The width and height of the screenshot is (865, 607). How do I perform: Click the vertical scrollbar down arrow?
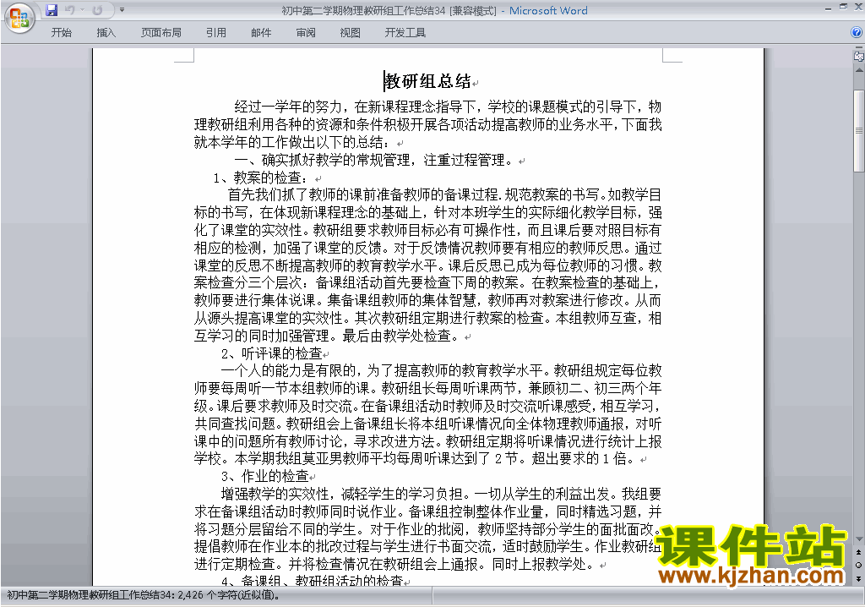(x=858, y=539)
